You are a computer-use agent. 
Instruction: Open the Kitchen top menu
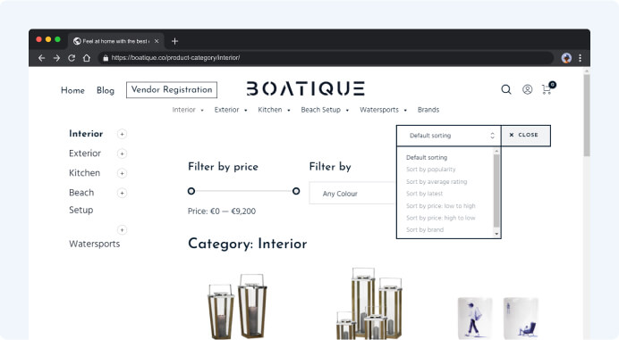pos(274,110)
